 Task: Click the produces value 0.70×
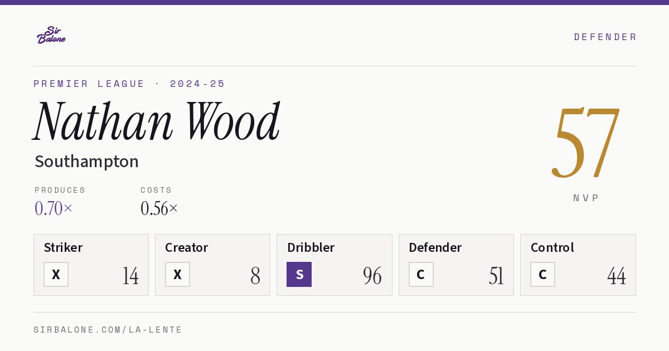[54, 208]
